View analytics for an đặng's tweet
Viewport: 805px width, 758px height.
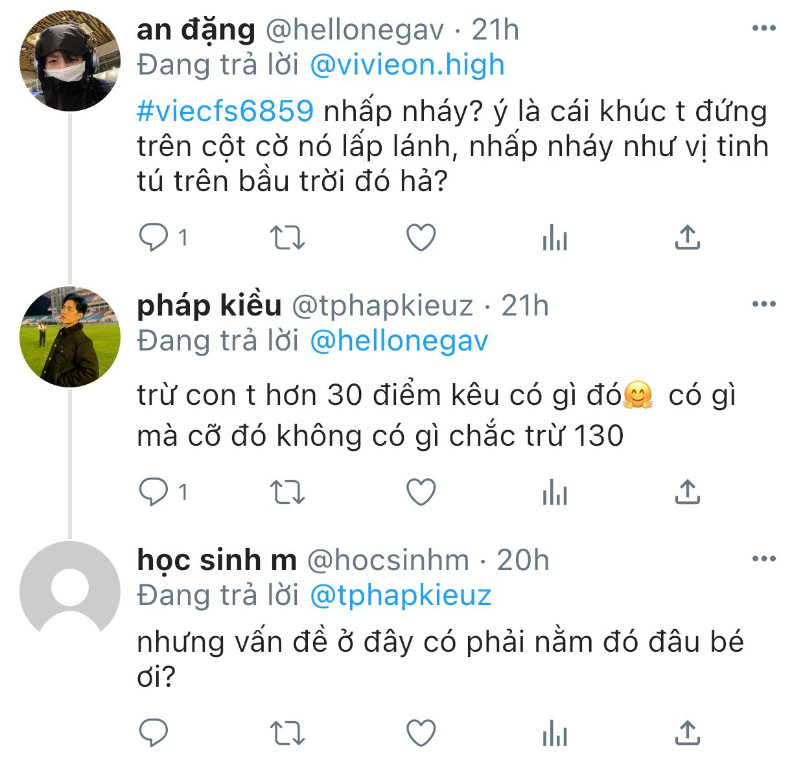point(554,238)
